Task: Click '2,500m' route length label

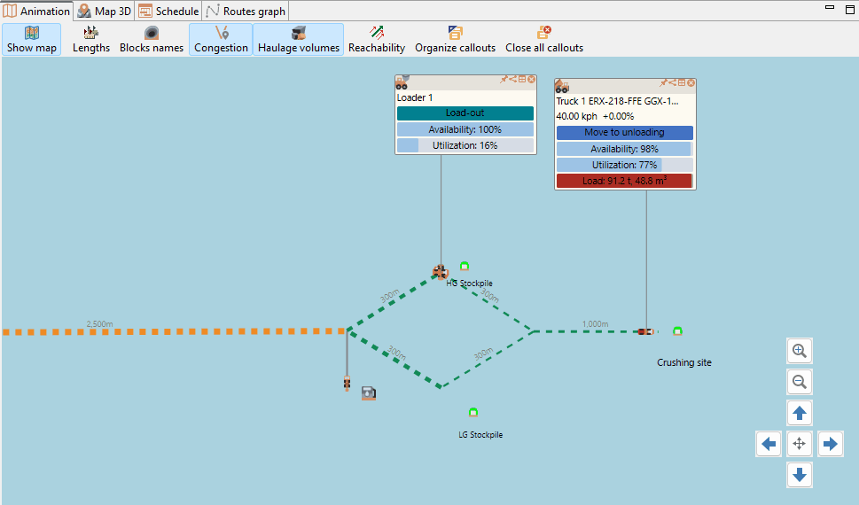Action: (x=99, y=323)
